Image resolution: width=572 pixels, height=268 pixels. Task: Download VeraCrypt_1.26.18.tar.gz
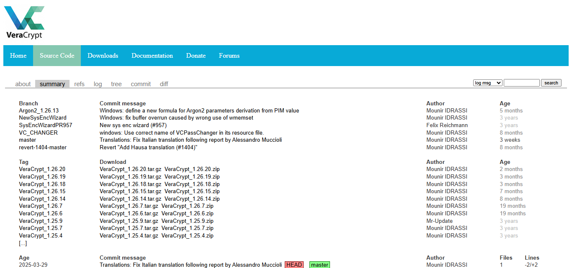pos(130,184)
